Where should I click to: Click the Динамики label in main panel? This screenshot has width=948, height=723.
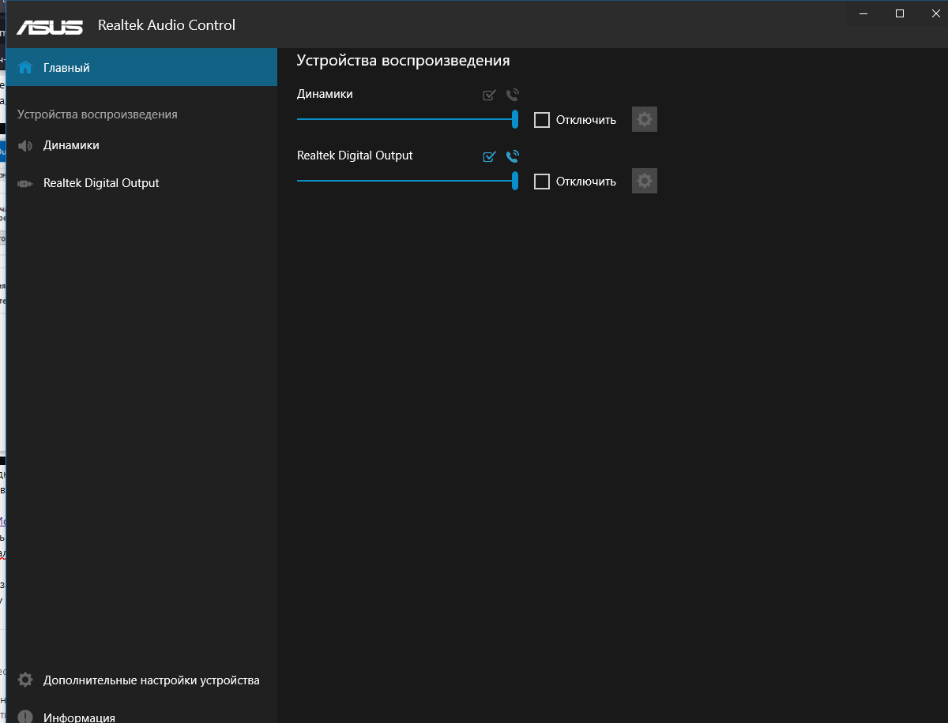(325, 94)
